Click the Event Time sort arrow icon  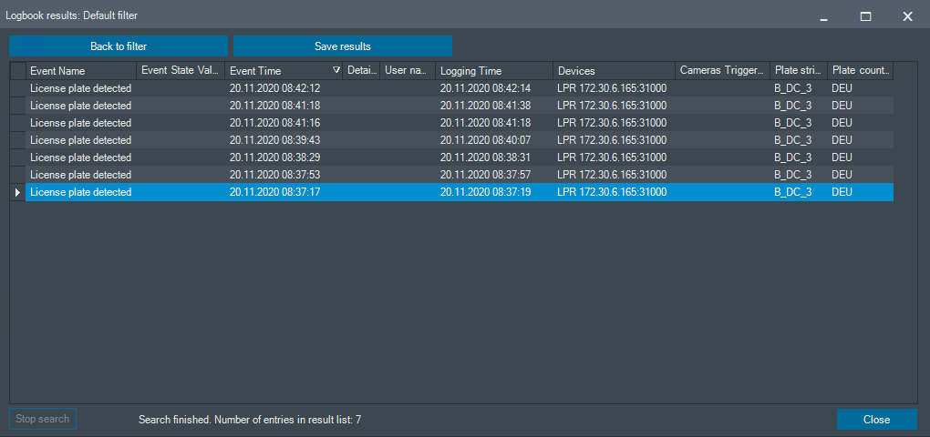[336, 70]
